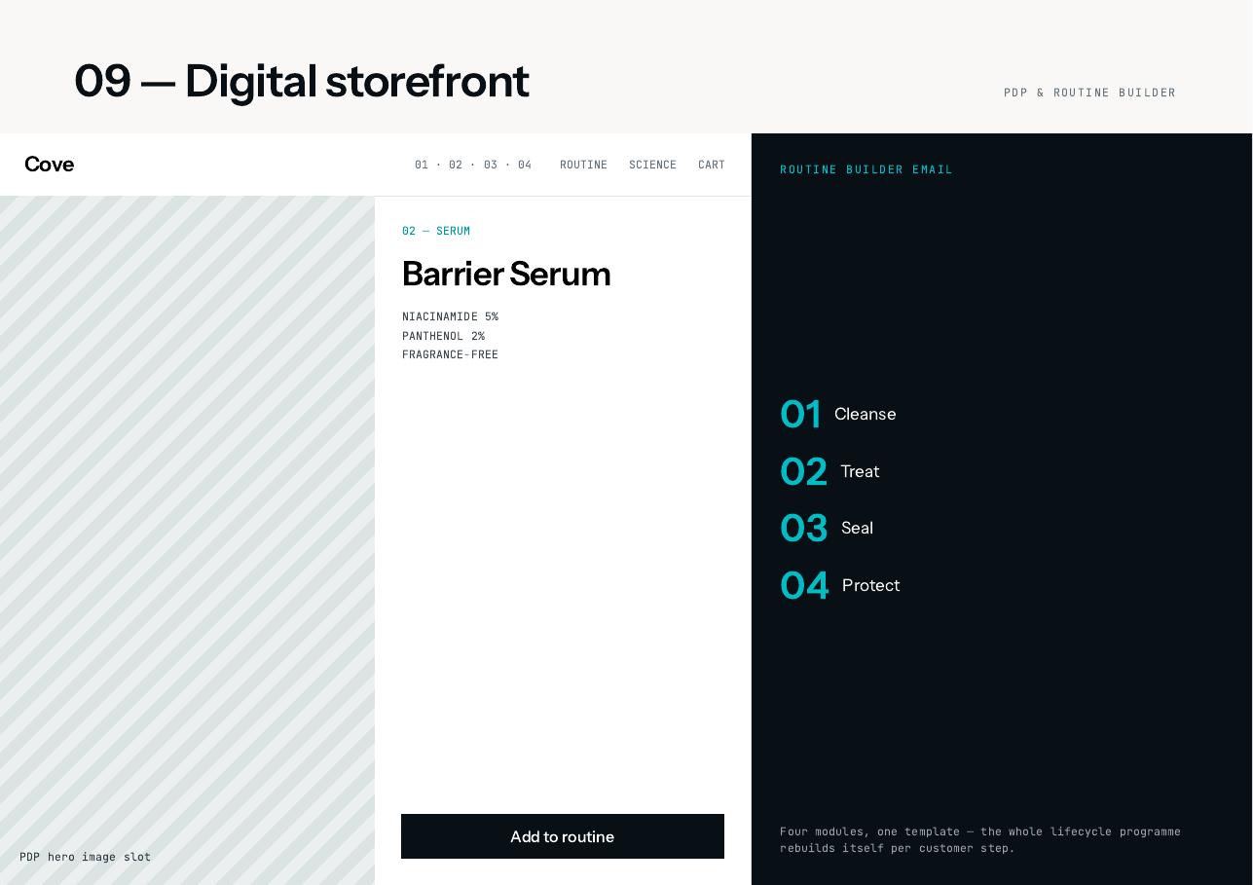Click the Panthenol 2% ingredient text
The image size is (1253, 885).
coord(443,336)
